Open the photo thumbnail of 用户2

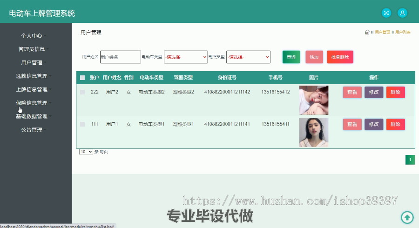(x=314, y=100)
